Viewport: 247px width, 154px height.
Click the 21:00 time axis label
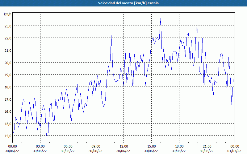tap(207, 147)
